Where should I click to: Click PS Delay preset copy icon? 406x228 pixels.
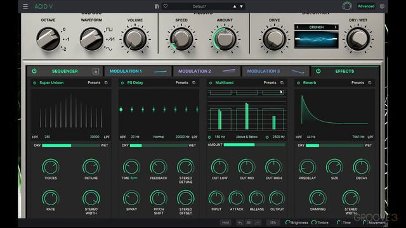(x=194, y=83)
